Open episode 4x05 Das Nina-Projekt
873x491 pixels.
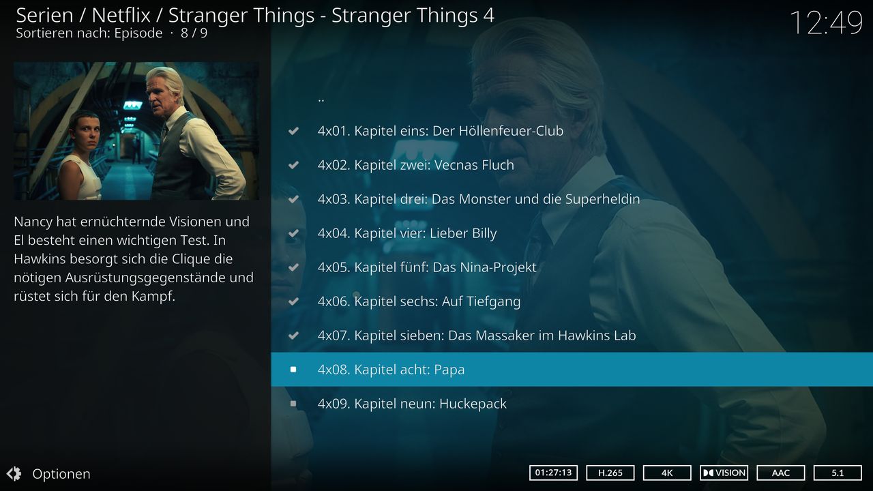(x=572, y=267)
